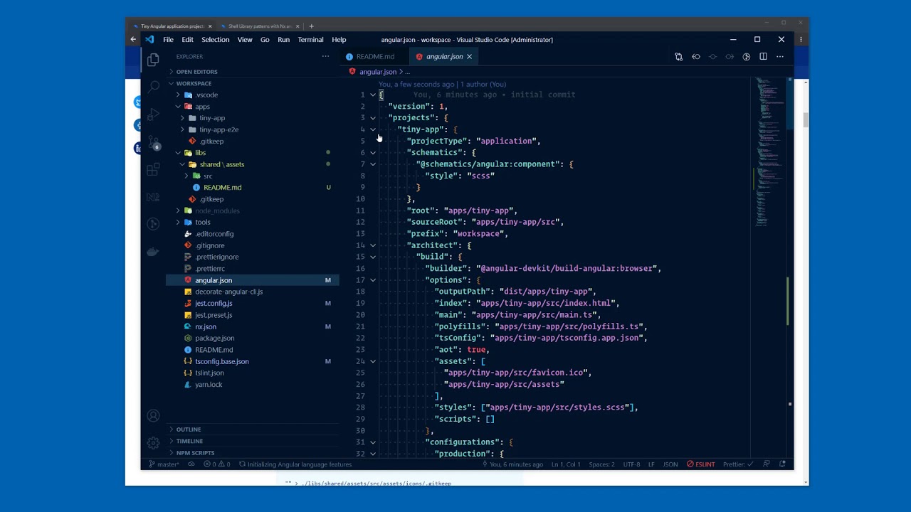The height and width of the screenshot is (512, 911).
Task: Change encoding via UTF-8 in status bar
Action: 631,464
